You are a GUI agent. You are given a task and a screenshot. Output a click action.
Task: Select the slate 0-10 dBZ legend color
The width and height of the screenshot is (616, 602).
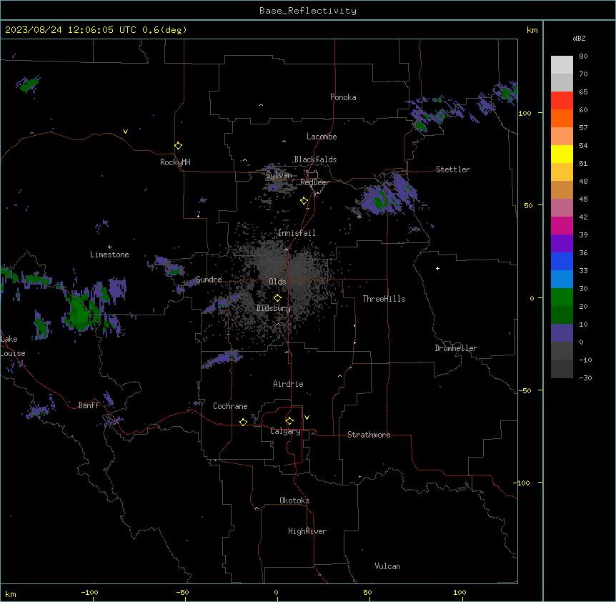[x=562, y=333]
